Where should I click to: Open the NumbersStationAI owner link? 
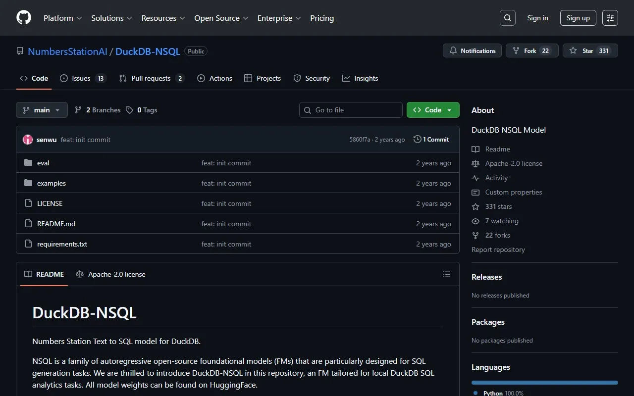(x=67, y=51)
